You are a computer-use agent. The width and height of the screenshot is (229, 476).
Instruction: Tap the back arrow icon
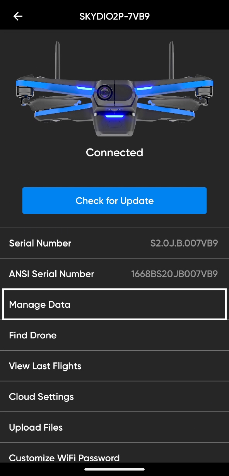pos(18,16)
